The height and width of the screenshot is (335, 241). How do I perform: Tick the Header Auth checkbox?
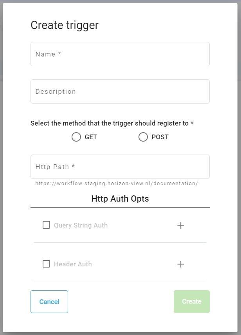tap(46, 264)
